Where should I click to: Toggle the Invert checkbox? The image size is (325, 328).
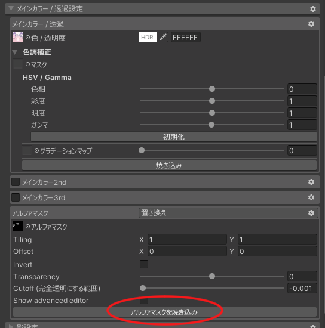click(144, 264)
